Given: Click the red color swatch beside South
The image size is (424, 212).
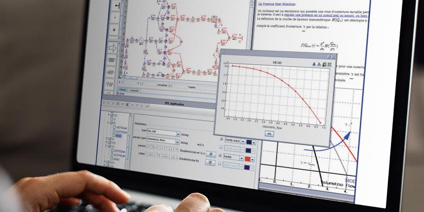Looking at the screenshot, I should [x=248, y=158].
